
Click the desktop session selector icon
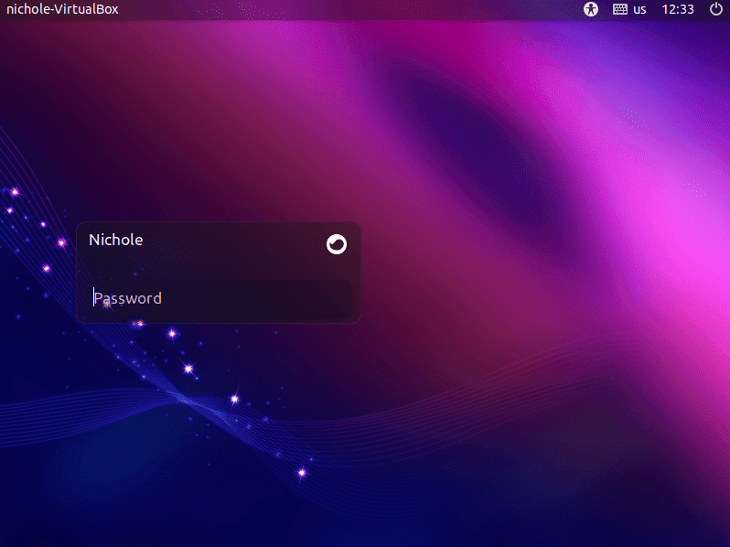coord(337,244)
